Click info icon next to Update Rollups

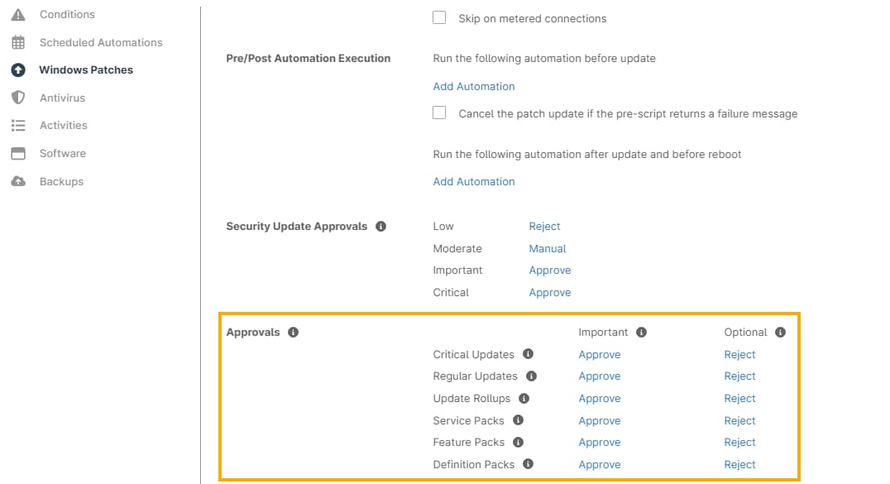pos(524,398)
